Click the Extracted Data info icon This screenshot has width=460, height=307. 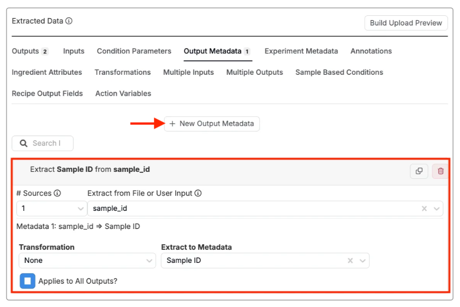tap(69, 21)
